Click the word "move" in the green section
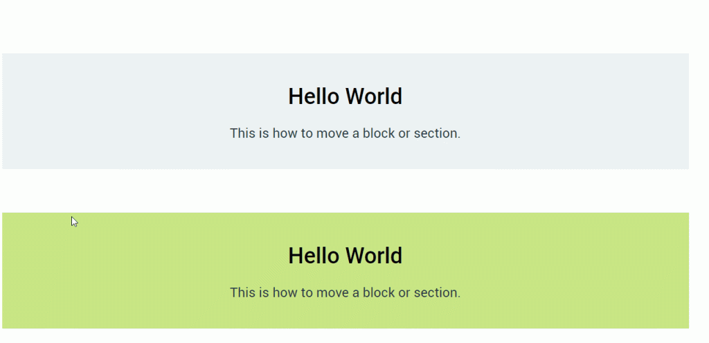Image resolution: width=709 pixels, height=343 pixels. (332, 292)
